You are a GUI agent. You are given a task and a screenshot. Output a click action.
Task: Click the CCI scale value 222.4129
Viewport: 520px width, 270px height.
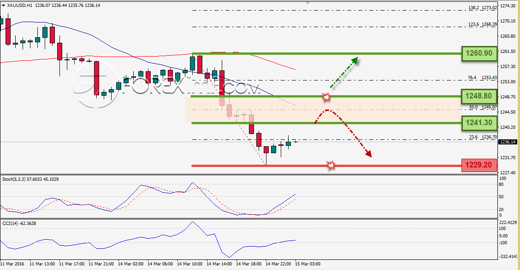point(508,223)
